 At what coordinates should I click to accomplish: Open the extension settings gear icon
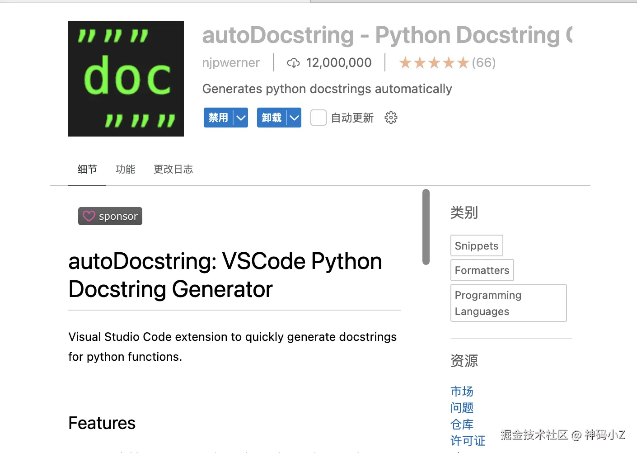(391, 118)
